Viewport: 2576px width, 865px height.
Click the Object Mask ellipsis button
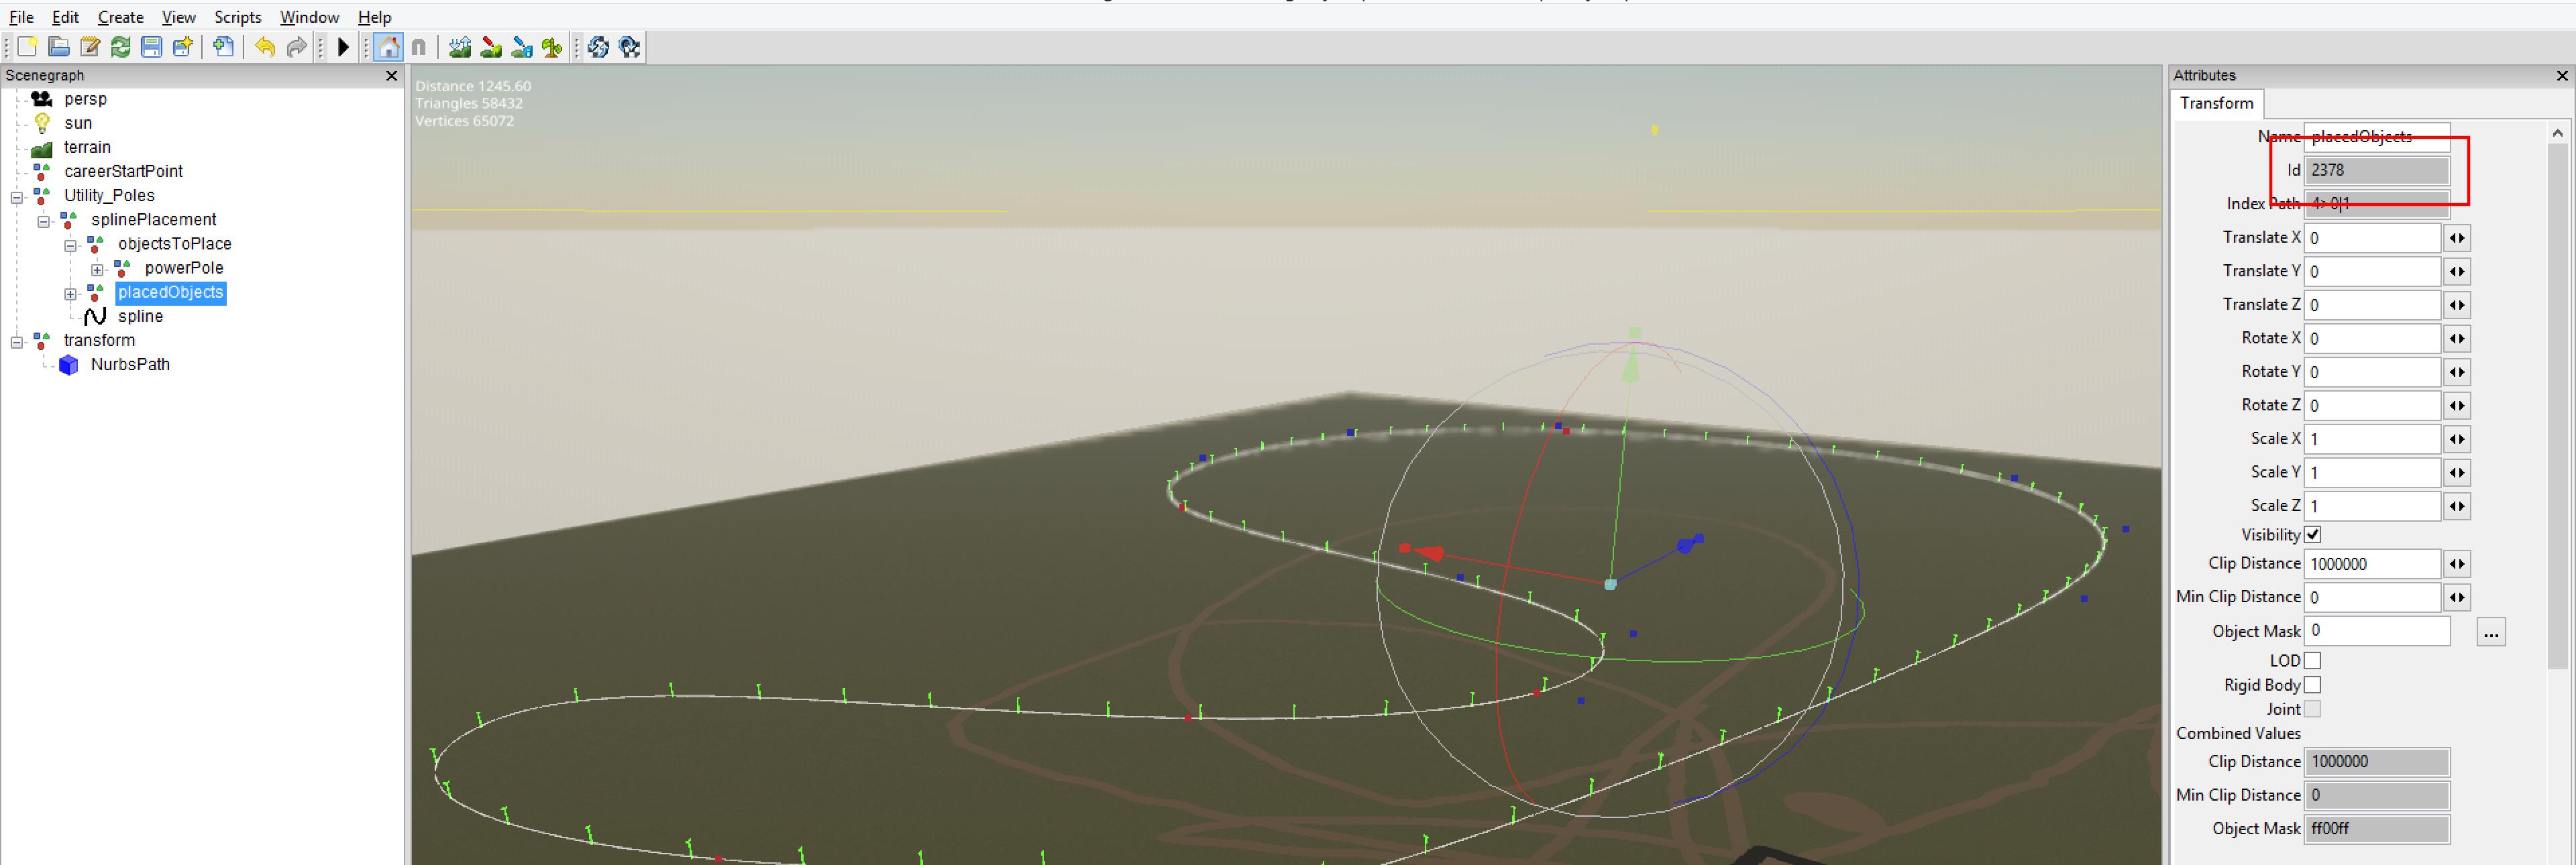click(2490, 632)
